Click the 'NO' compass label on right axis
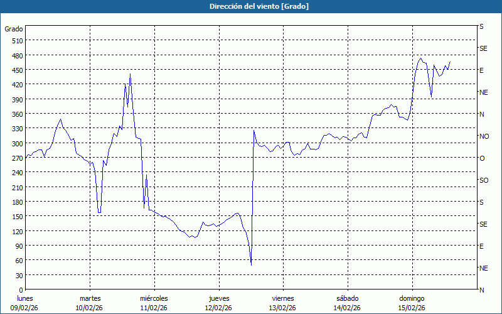Image resolution: width=502 pixels, height=314 pixels. [484, 136]
